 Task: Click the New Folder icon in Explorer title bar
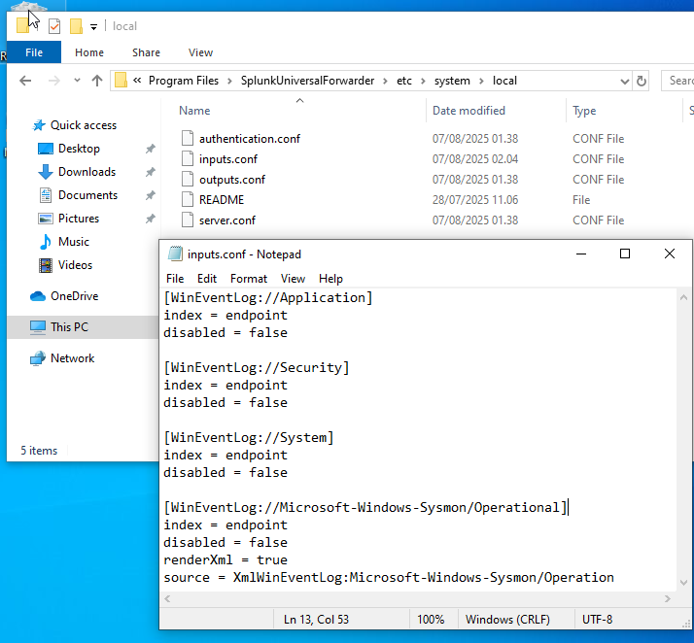76,26
